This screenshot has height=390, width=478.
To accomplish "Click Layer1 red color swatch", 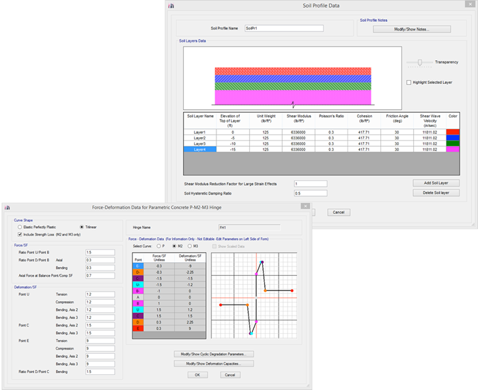I will [453, 132].
